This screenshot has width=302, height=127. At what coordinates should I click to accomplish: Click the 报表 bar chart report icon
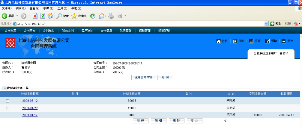click(x=251, y=41)
